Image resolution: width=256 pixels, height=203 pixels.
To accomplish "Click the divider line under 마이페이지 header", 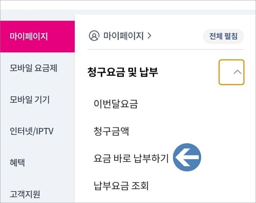I will 165,50.
